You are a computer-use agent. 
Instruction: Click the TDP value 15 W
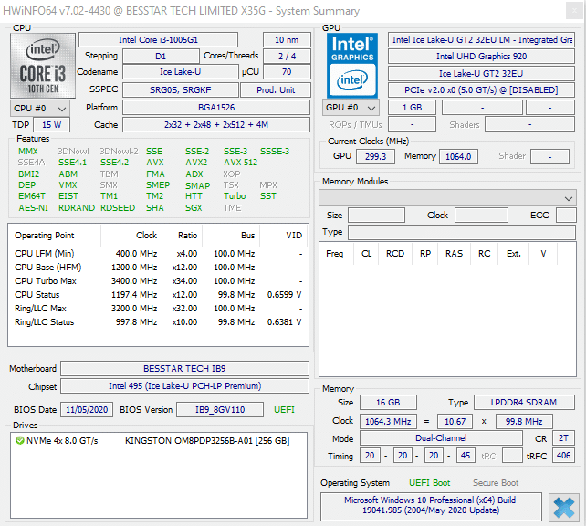tap(52, 125)
